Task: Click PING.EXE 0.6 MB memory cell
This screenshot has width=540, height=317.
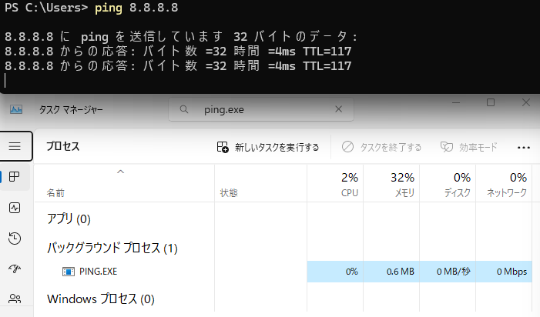Action: click(391, 272)
